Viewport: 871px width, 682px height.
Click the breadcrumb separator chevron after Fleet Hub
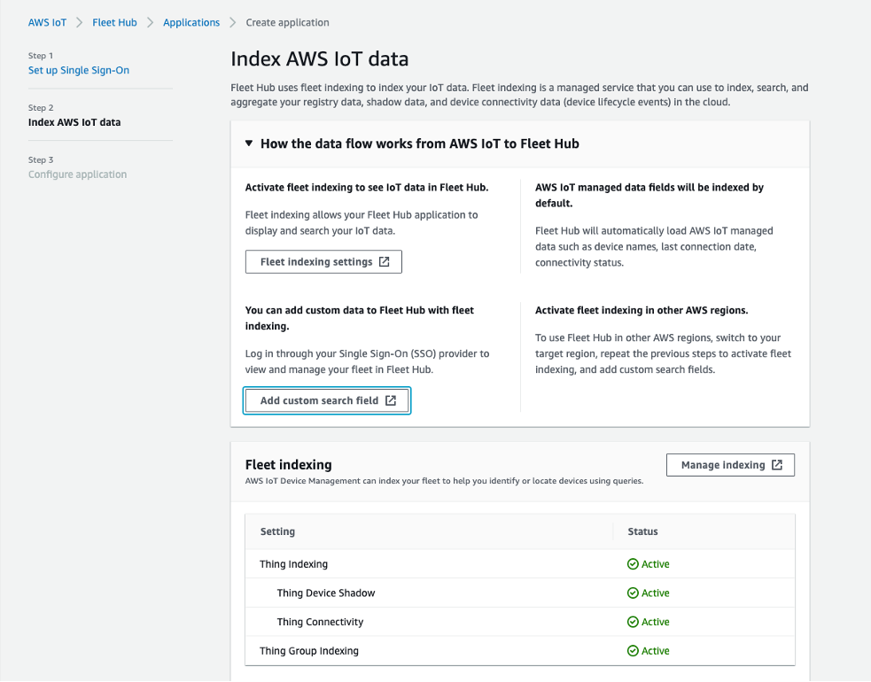point(149,22)
